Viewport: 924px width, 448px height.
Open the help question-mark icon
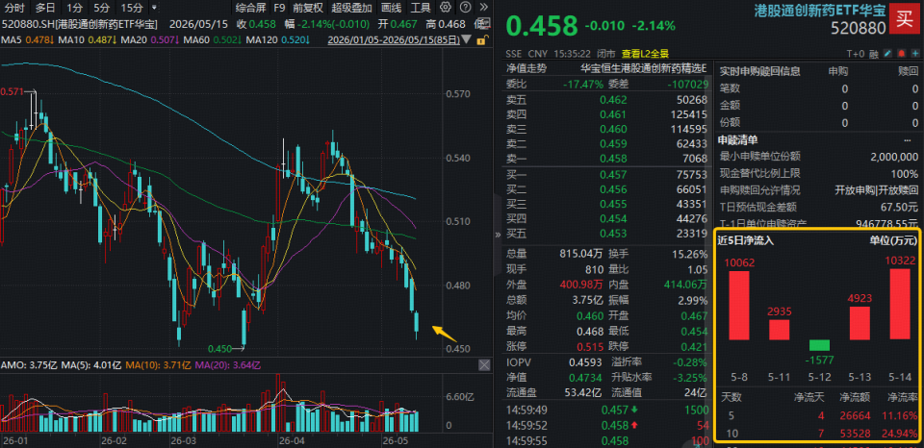click(465, 8)
